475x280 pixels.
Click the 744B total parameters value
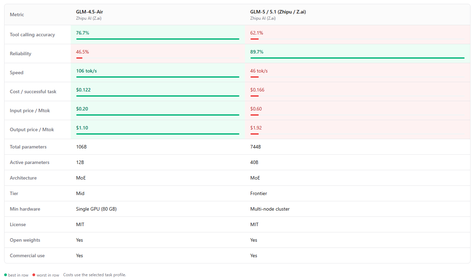point(256,147)
